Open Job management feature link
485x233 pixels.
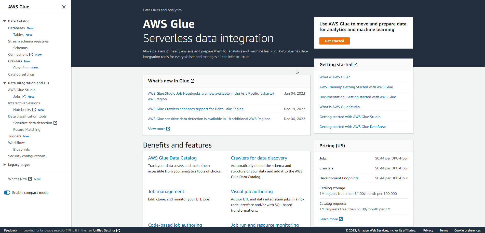[x=166, y=192]
